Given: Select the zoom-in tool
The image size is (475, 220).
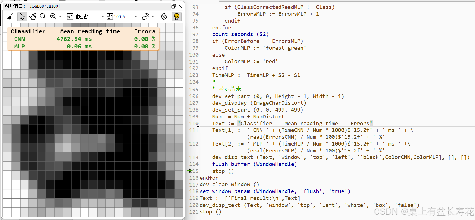Looking at the screenshot, I should (x=53, y=17).
